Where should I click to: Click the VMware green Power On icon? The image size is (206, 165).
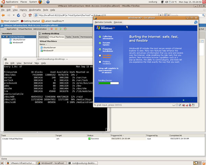tap(60, 29)
